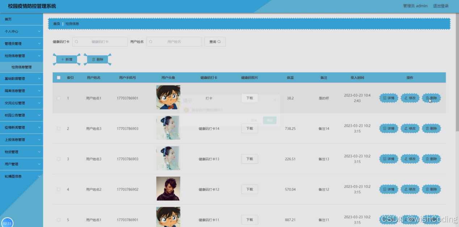Collapse the 检测信息管理 parent menu chevron
Screen dimensions: 459x227
coord(39,56)
